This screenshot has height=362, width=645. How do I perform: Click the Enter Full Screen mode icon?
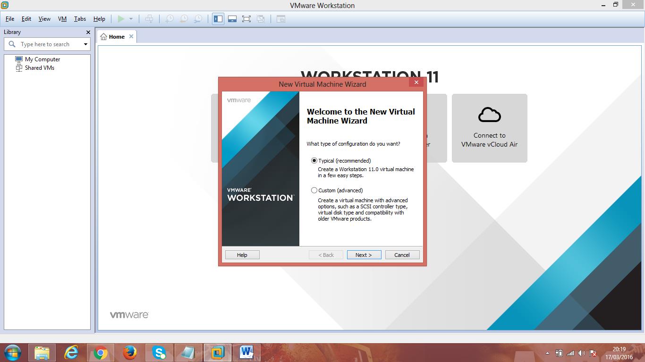click(x=246, y=19)
